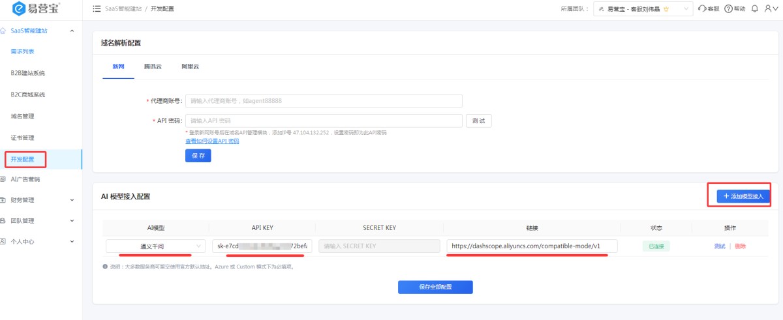Open notifications bell icon

(x=755, y=9)
